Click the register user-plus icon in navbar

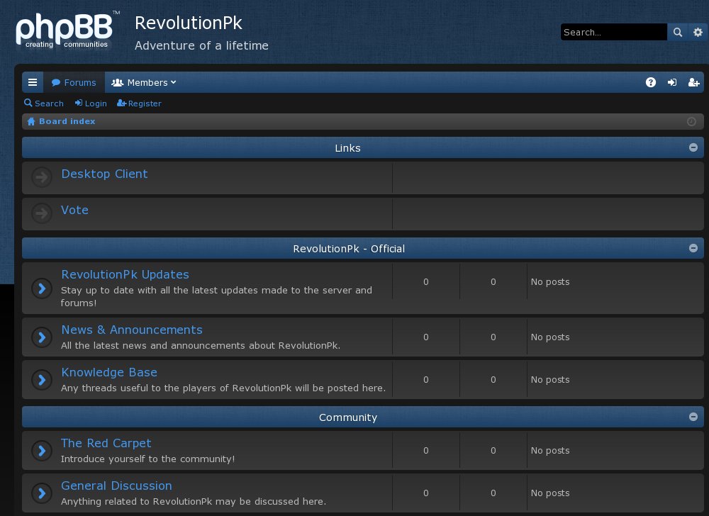click(x=694, y=82)
